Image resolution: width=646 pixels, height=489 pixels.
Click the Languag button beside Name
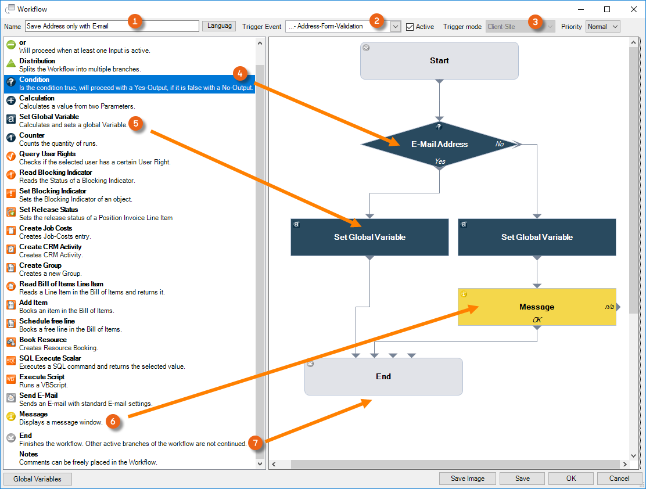[x=220, y=26]
